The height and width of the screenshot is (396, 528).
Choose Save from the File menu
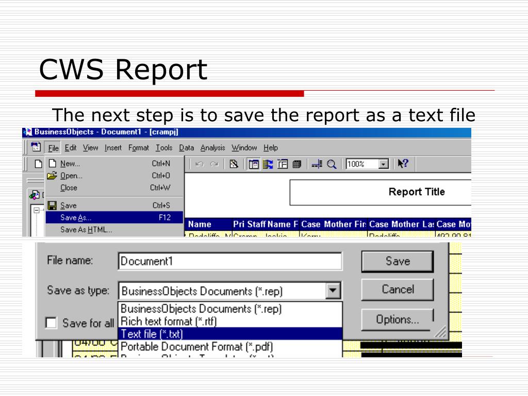point(114,205)
